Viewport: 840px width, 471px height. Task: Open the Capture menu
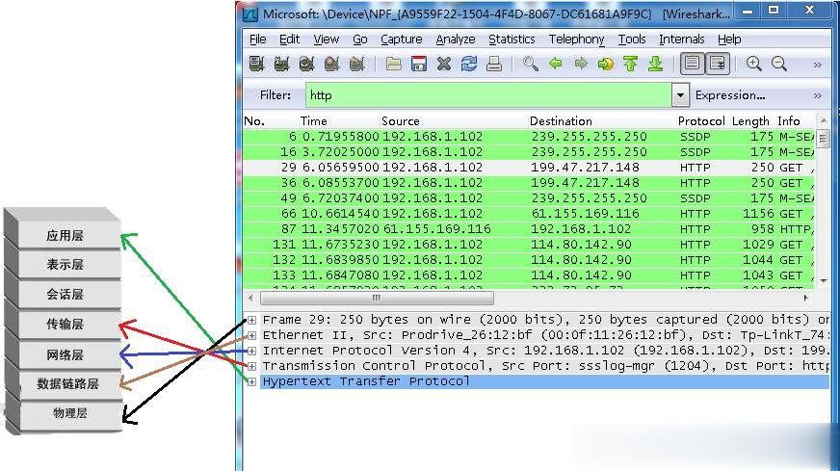pyautogui.click(x=402, y=39)
